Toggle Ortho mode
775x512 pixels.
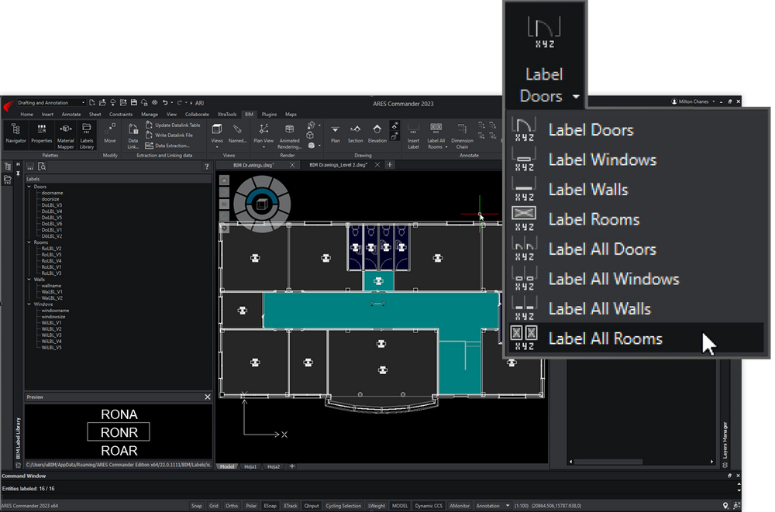tap(231, 506)
